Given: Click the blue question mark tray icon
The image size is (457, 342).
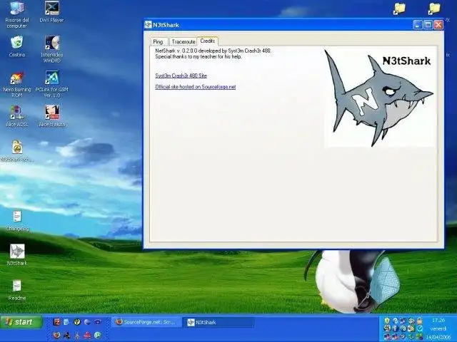Looking at the screenshot, I should click(x=395, y=321).
